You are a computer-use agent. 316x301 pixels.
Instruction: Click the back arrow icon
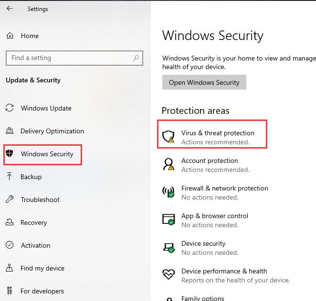[10, 9]
